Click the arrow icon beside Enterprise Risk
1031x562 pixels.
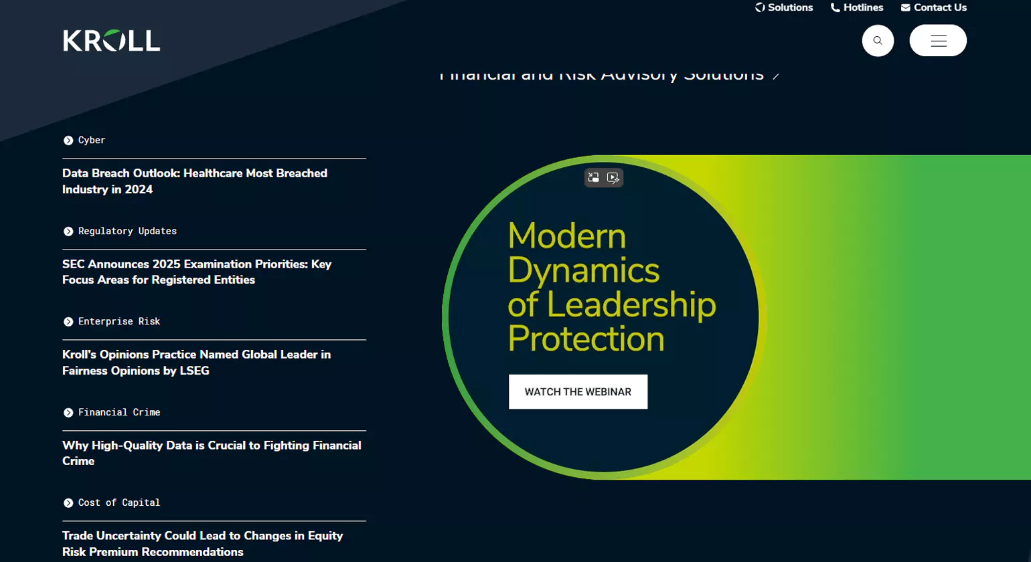click(x=68, y=322)
